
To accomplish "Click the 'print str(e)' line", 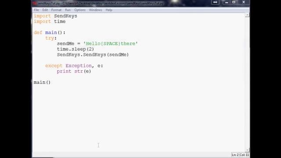I will [74, 71].
